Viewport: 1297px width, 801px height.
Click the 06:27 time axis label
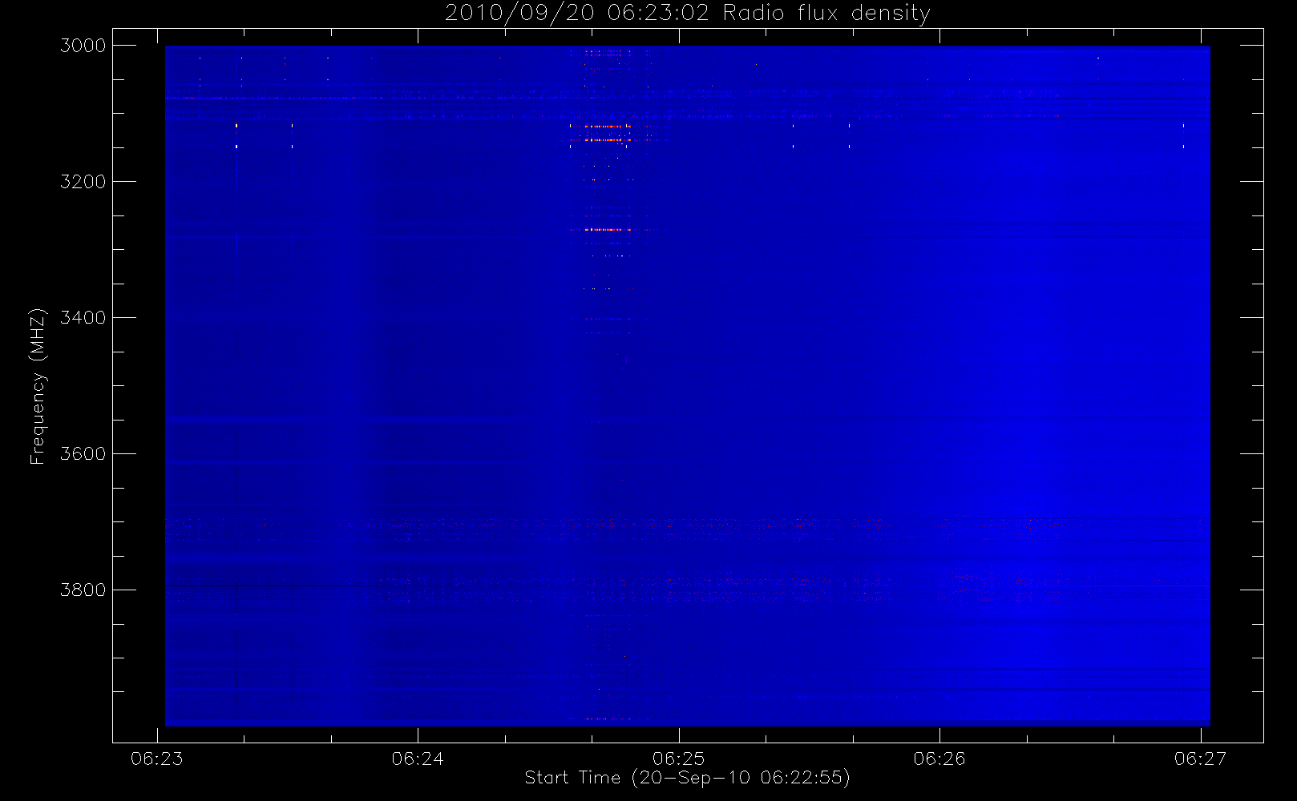pyautogui.click(x=1201, y=759)
